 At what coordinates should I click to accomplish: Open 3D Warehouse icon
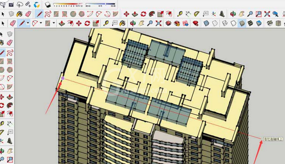[x=168, y=23]
